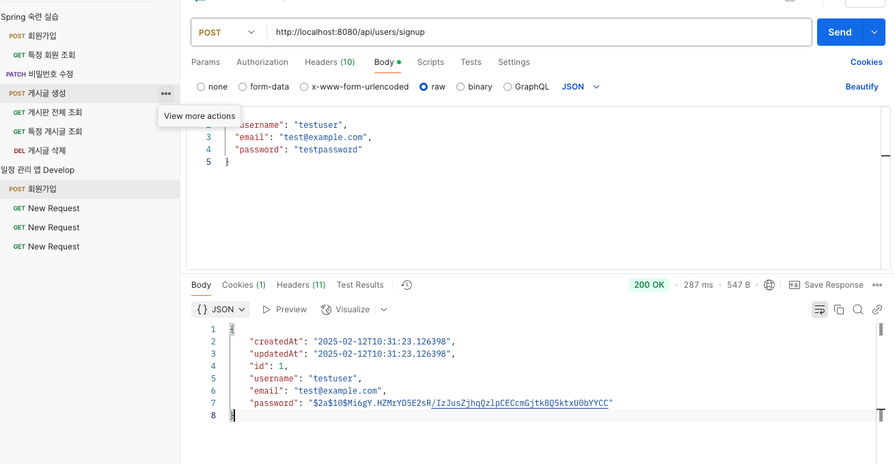
Task: Copy the response body to clipboard
Action: click(x=839, y=310)
